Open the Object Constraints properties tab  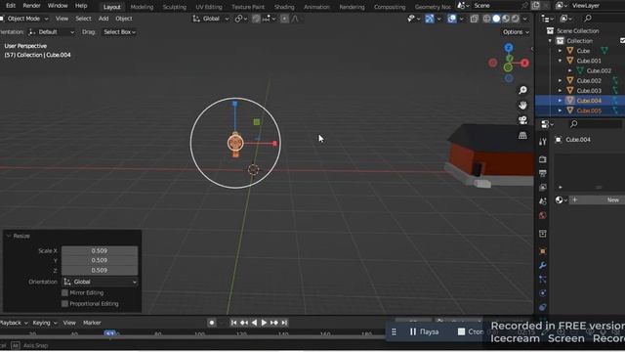[x=543, y=307]
